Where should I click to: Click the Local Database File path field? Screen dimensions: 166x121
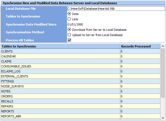[x=116, y=9]
